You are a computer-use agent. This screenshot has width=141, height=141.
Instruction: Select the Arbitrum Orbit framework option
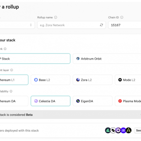tap(107, 58)
